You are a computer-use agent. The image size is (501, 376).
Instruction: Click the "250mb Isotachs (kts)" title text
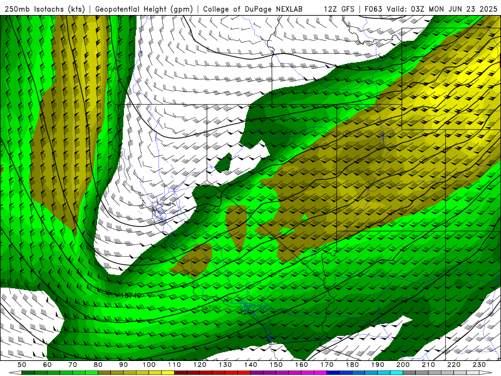44,9
